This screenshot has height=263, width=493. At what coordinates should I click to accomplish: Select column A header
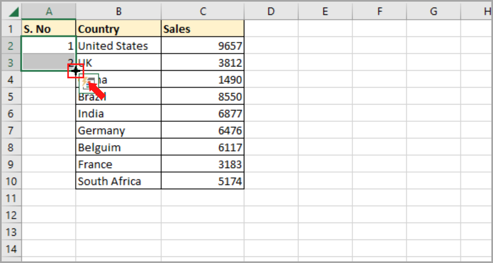[49, 12]
